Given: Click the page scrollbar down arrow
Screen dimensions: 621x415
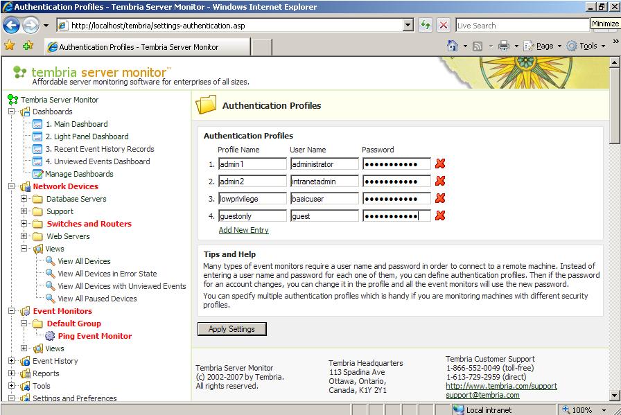Looking at the screenshot, I should [614, 395].
